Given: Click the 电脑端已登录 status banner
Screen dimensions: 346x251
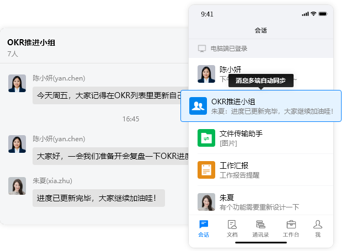Looking at the screenshot, I should click(261, 49).
